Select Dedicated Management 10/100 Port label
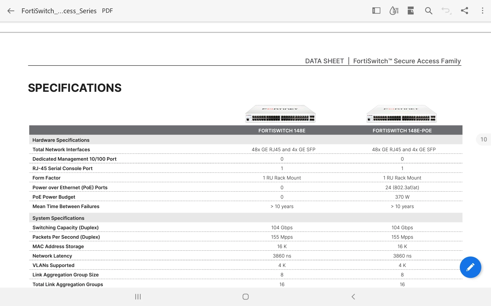The image size is (491, 306). click(74, 159)
